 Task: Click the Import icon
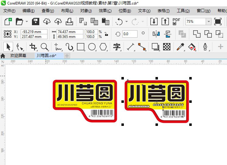154,22
